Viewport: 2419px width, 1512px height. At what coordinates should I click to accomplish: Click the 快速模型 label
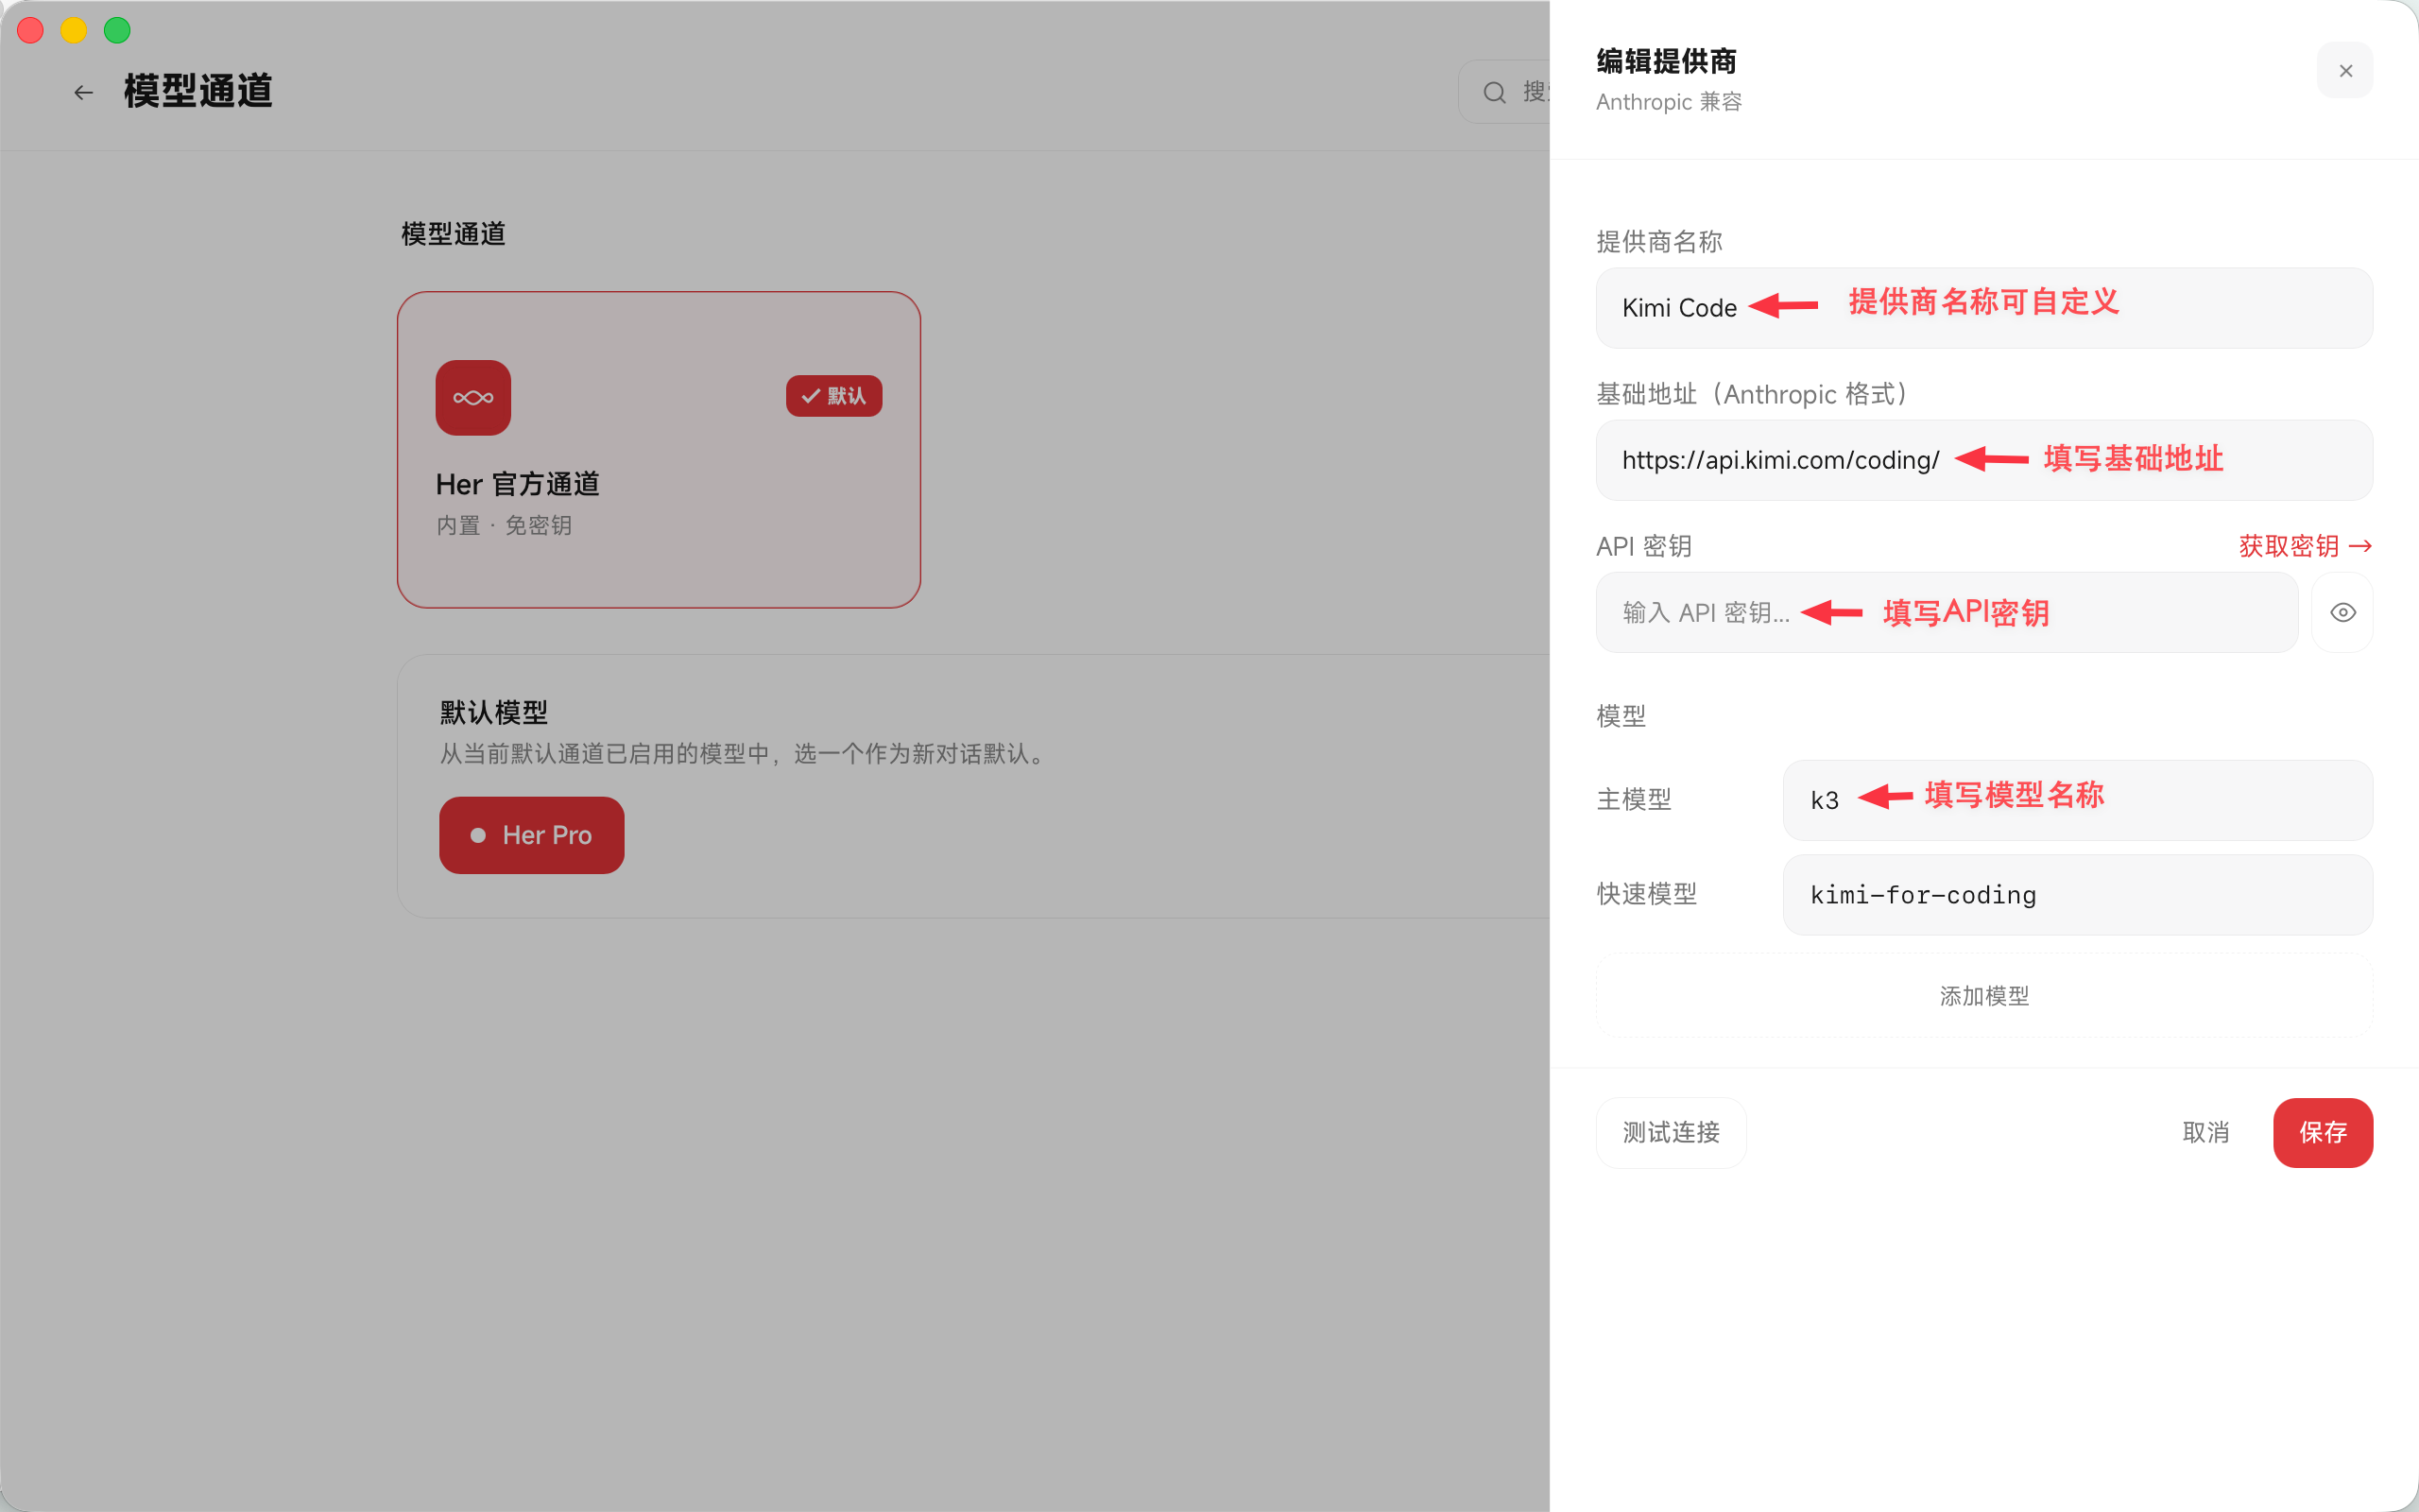1646,894
